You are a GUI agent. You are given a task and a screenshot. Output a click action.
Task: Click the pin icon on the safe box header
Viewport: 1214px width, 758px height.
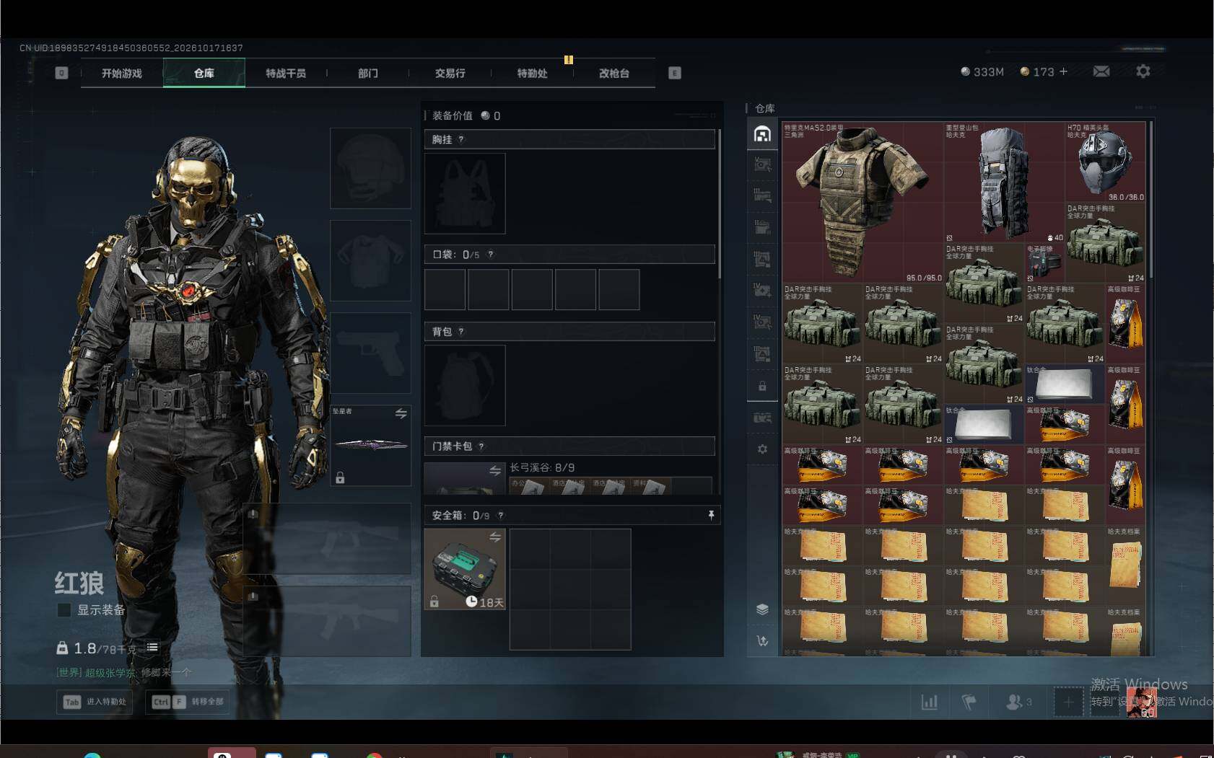click(711, 515)
